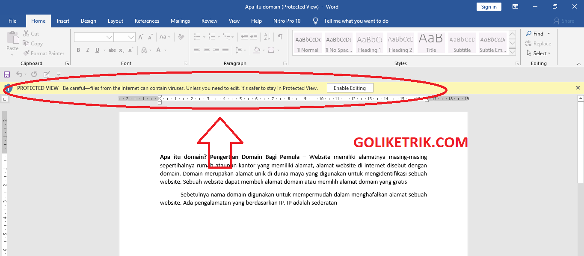Toggle Subscript formatting

pyautogui.click(x=122, y=50)
